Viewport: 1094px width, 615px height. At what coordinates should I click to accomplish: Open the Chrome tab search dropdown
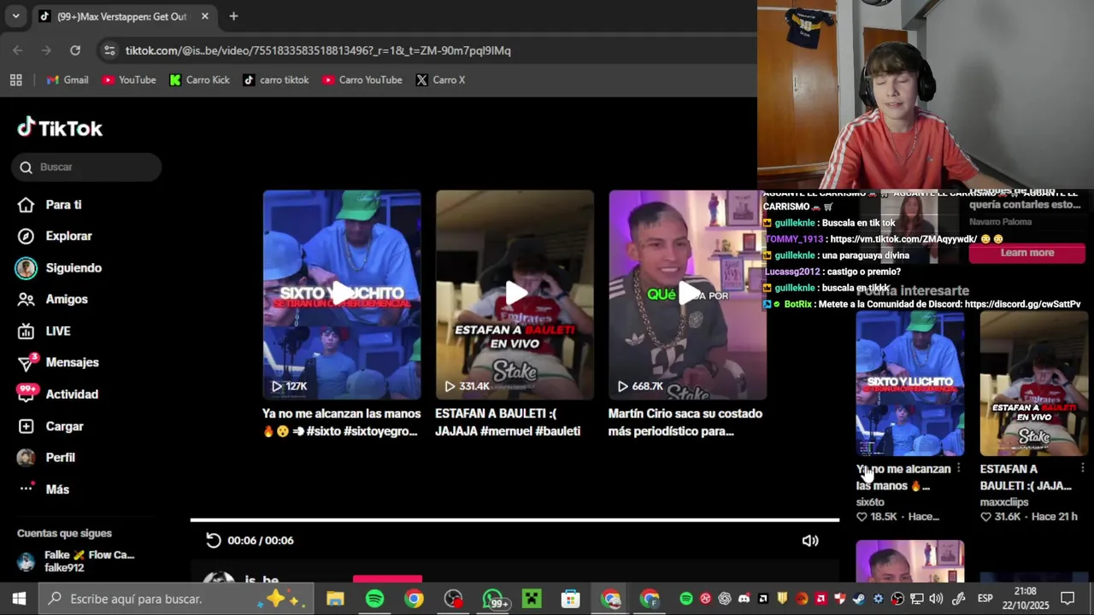[15, 16]
